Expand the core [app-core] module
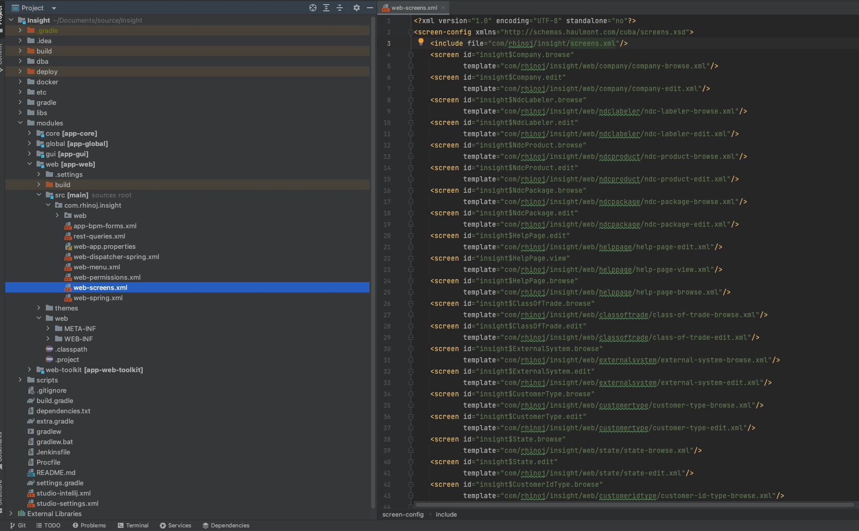 tap(29, 133)
